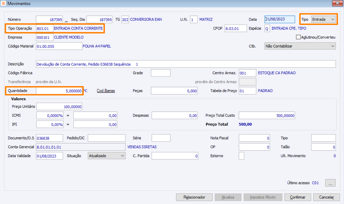Viewport: 344px width, 204px height.
Task: Click the U.N. field showing 1
Action: pyautogui.click(x=194, y=19)
